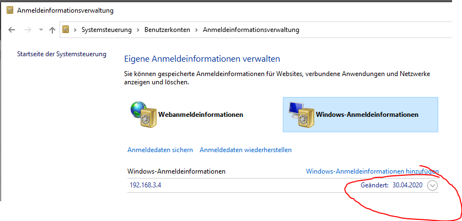Open the recent locations dropdown chevron
Viewport: 462px width, 221px height.
(41, 30)
